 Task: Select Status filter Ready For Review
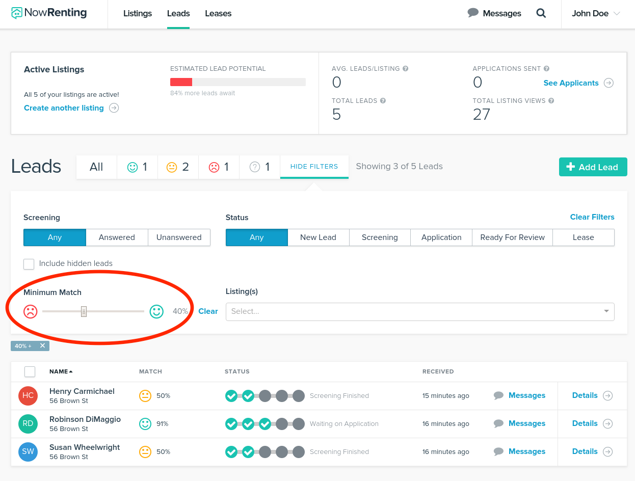(513, 237)
